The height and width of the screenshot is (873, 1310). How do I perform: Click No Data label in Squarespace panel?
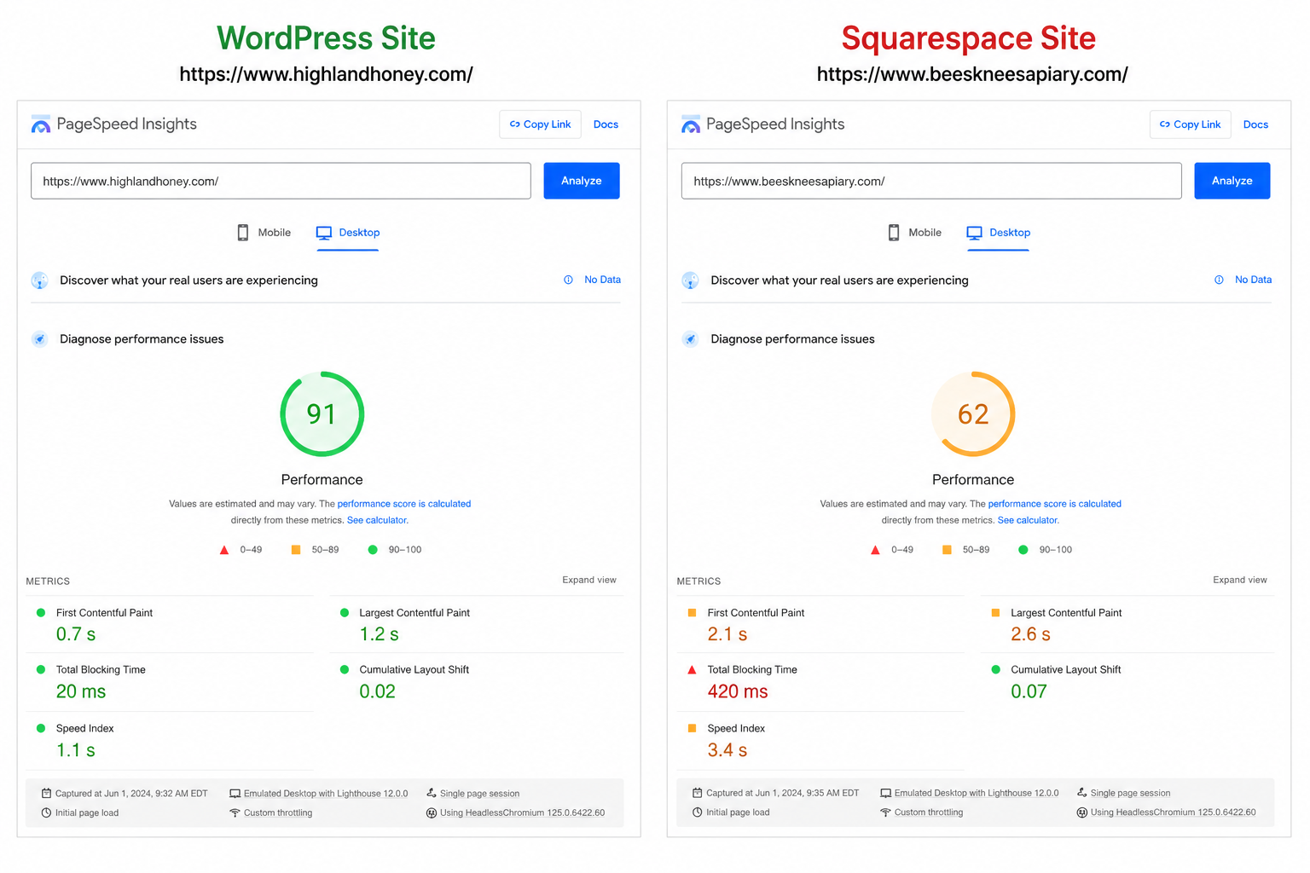[1253, 280]
